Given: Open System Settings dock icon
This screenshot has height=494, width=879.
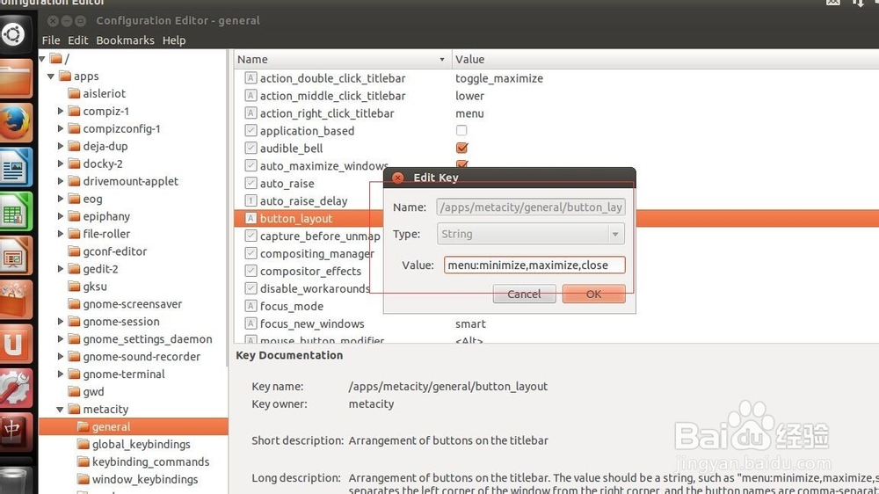Looking at the screenshot, I should tap(15, 389).
